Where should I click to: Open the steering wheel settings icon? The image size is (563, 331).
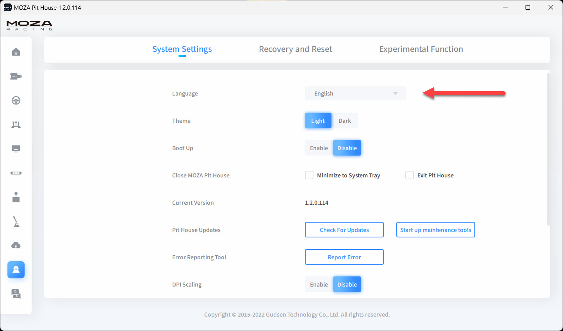click(x=16, y=101)
